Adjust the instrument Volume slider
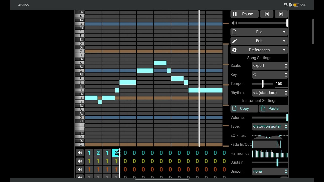The width and height of the screenshot is (324, 182). [270, 118]
